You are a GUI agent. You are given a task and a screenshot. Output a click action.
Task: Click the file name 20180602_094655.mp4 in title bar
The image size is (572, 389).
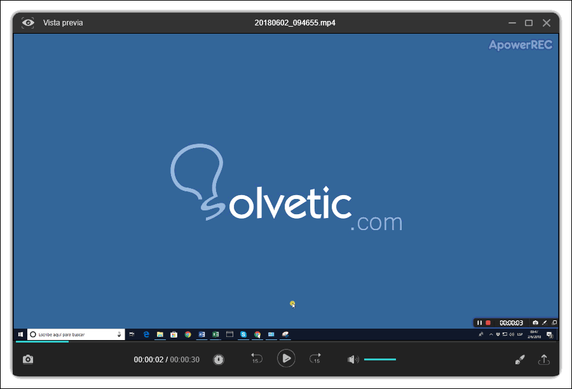click(295, 23)
